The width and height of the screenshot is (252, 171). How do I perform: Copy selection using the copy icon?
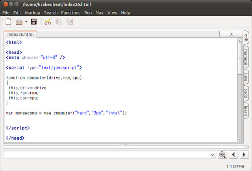59,22
